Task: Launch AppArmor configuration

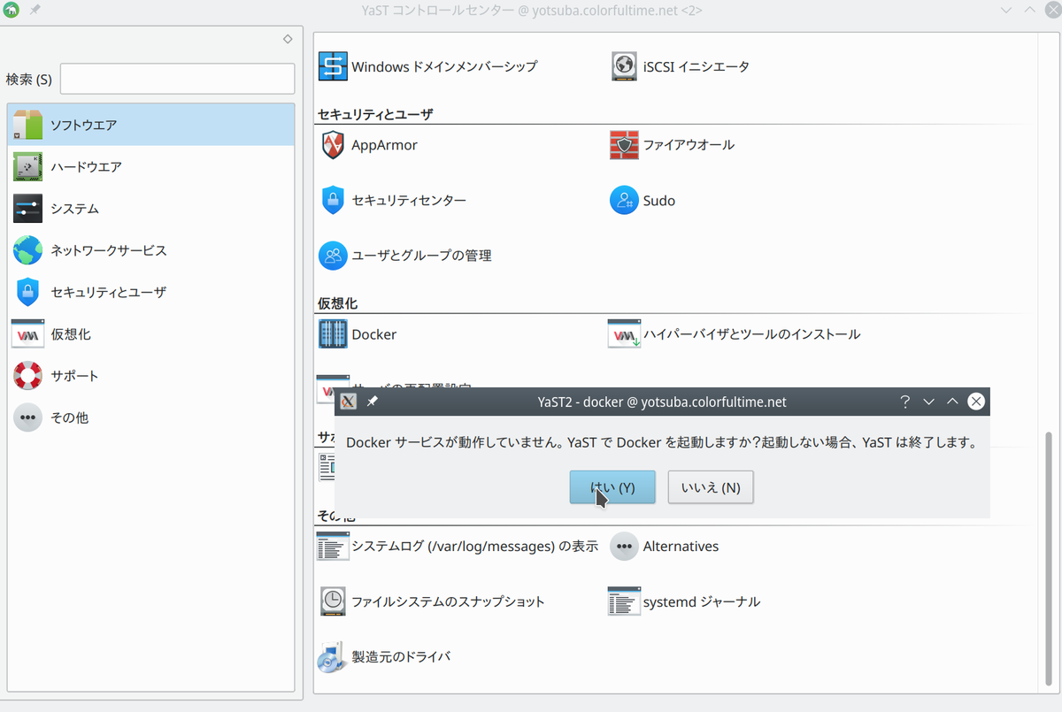Action: pos(368,145)
